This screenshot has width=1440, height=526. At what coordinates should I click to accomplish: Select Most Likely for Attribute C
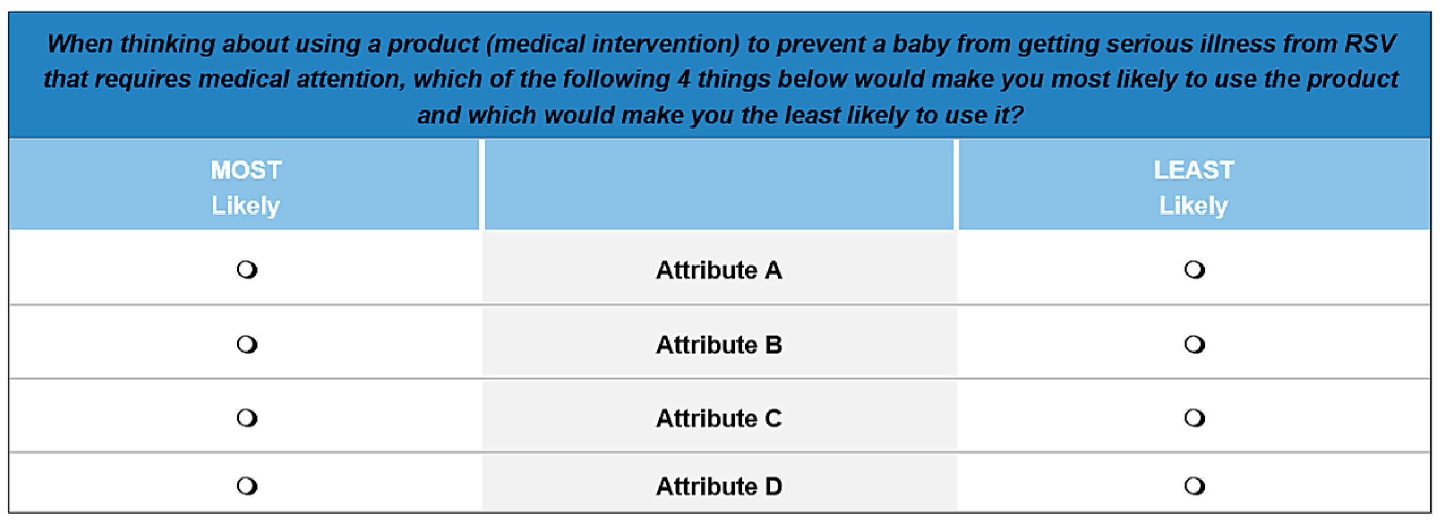247,418
